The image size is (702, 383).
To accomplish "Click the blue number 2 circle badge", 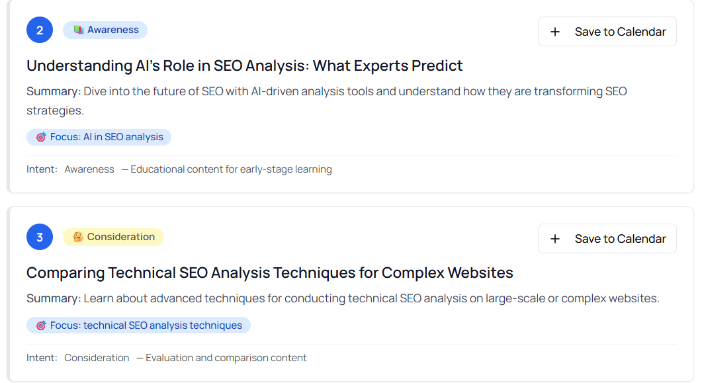I will (x=40, y=30).
